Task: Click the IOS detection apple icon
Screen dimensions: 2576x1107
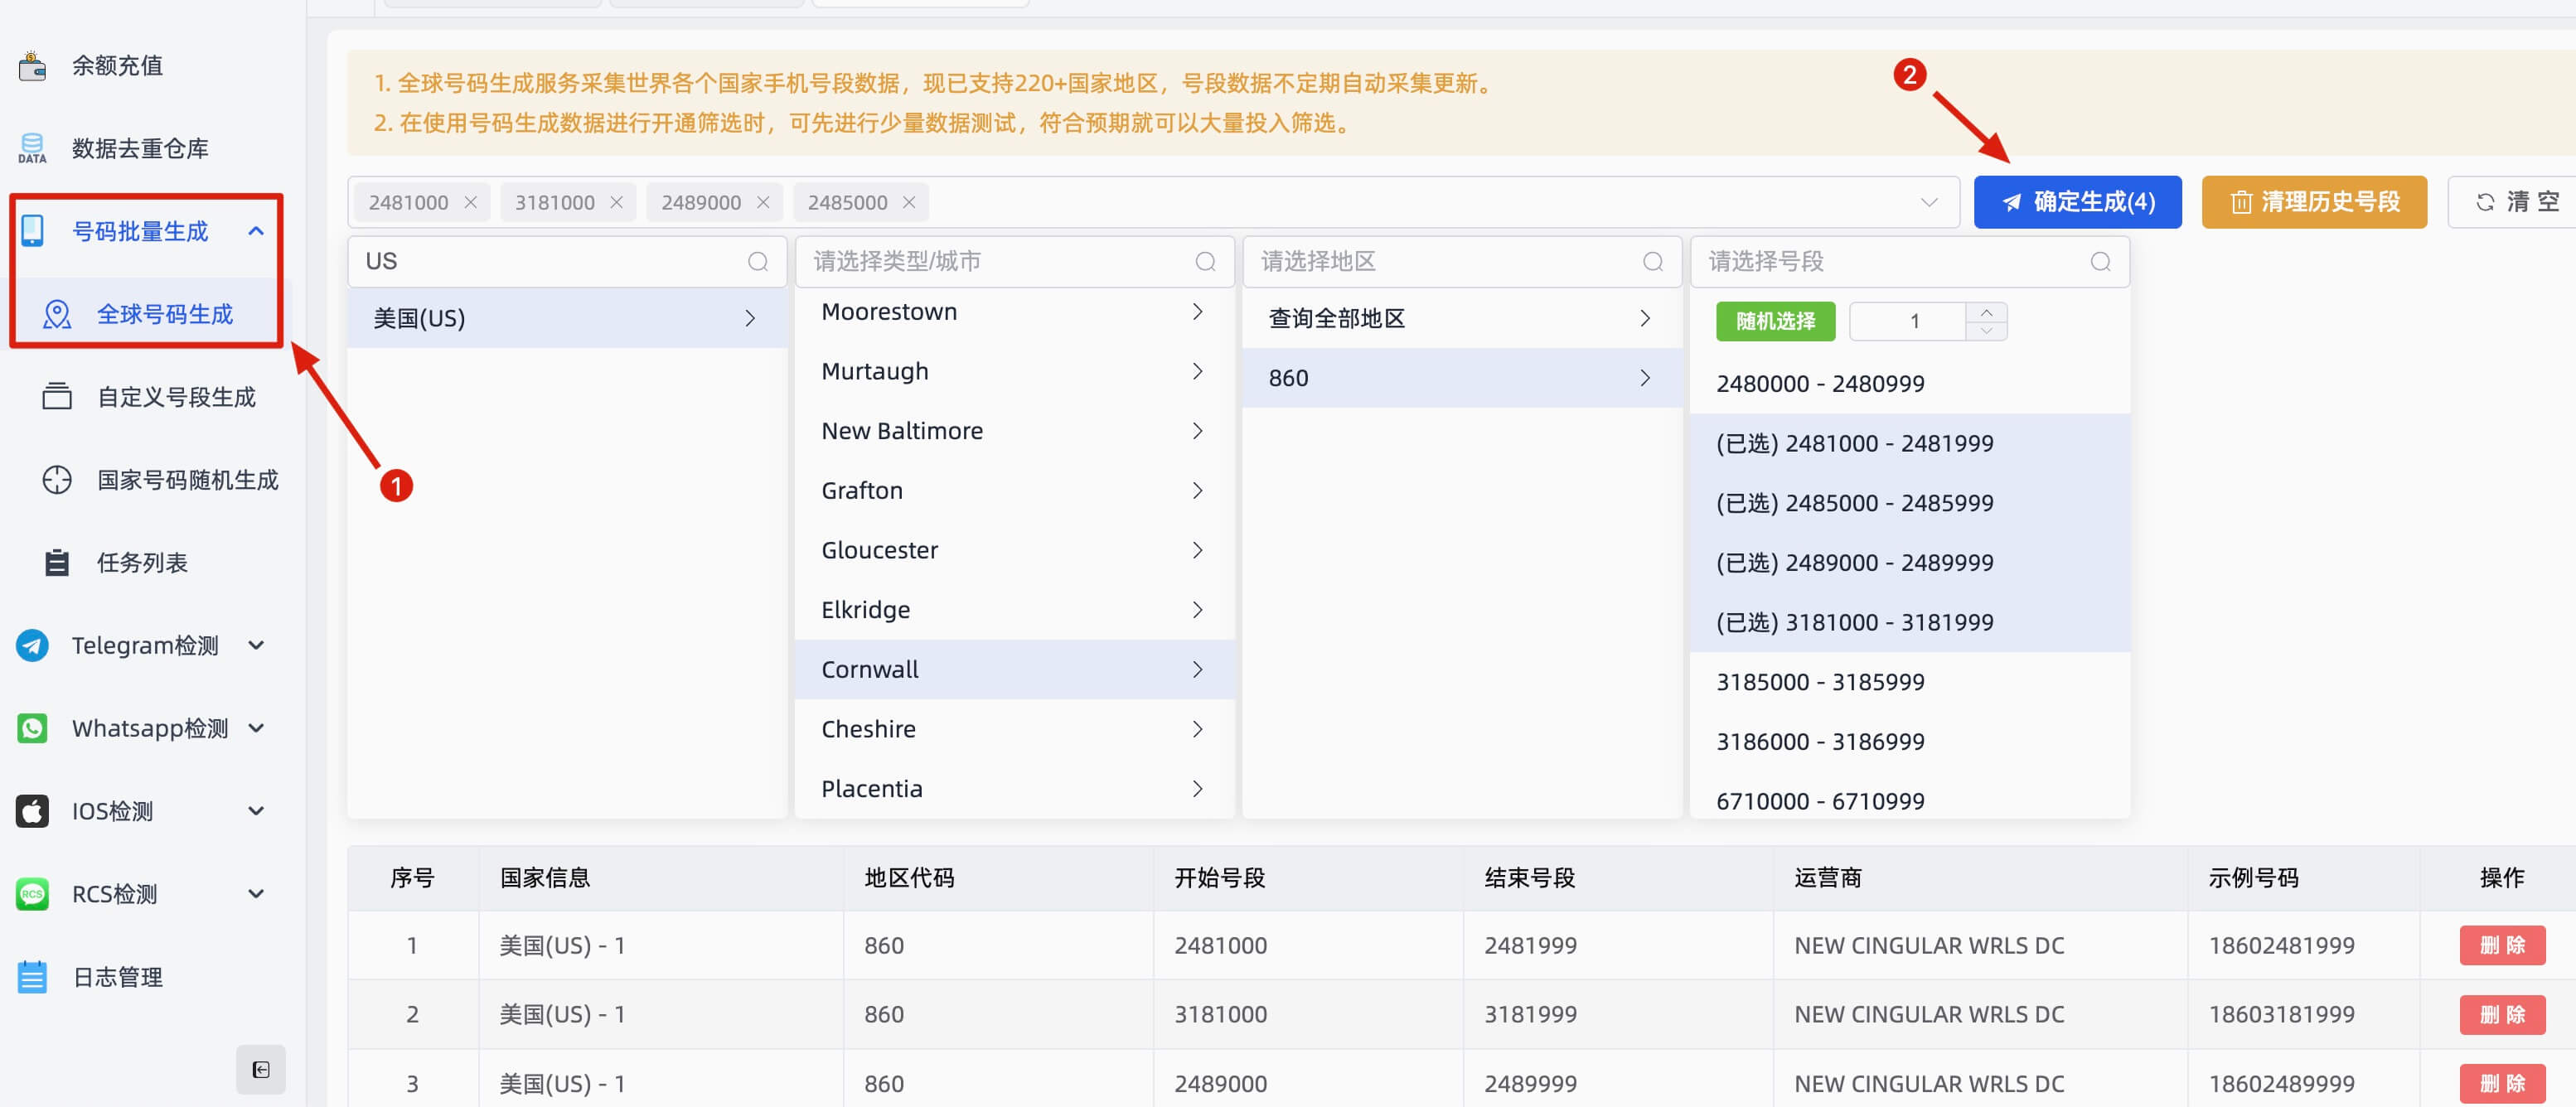Action: click(x=32, y=811)
